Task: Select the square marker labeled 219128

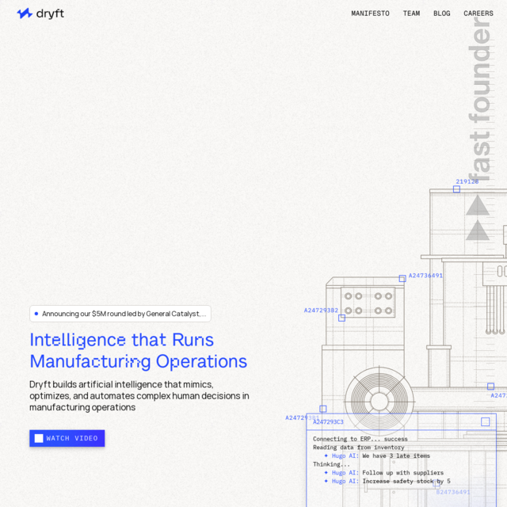Action: 456,189
